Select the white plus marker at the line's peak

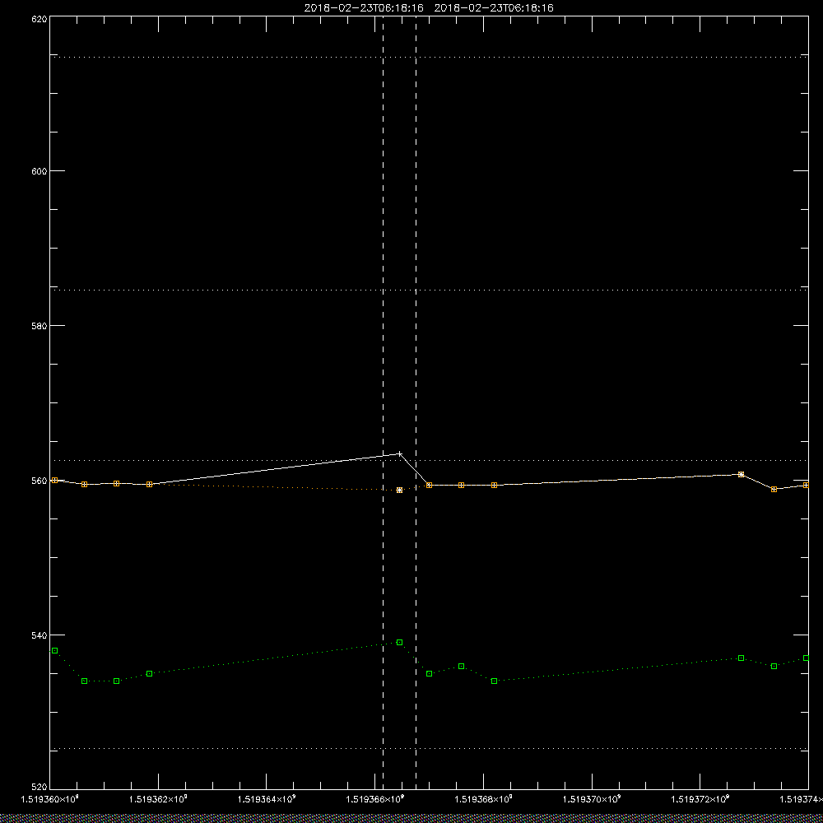(400, 453)
